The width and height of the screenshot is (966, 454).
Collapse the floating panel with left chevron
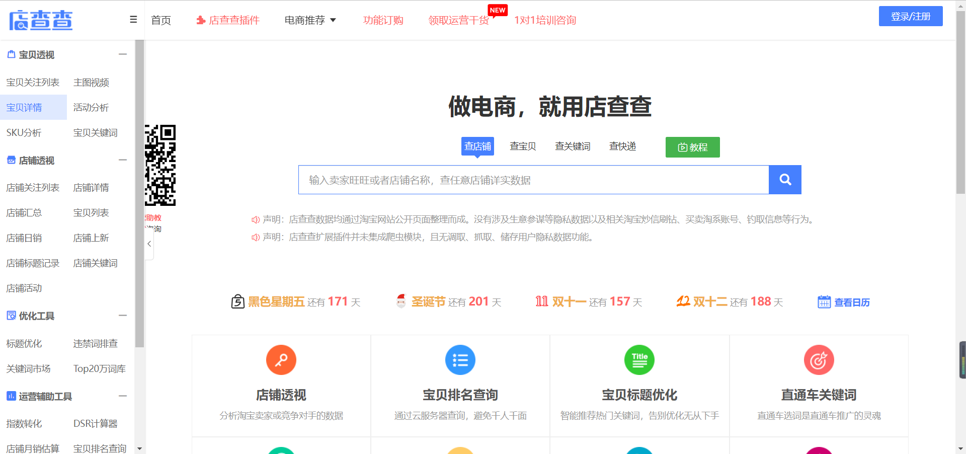(x=149, y=244)
